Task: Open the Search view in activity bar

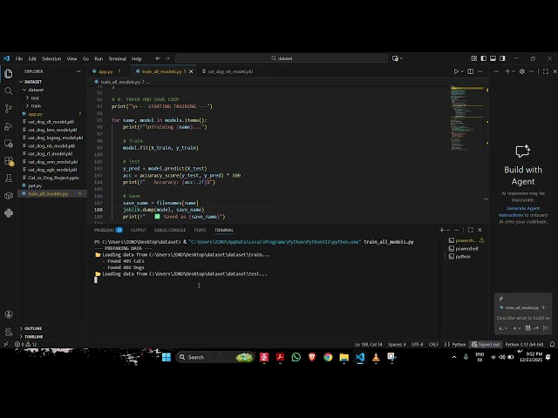Action: [x=9, y=91]
